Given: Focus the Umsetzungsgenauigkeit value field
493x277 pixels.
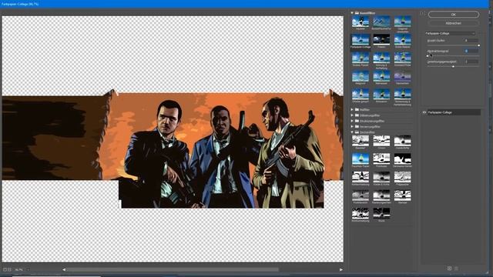Looking at the screenshot, I should [x=471, y=62].
